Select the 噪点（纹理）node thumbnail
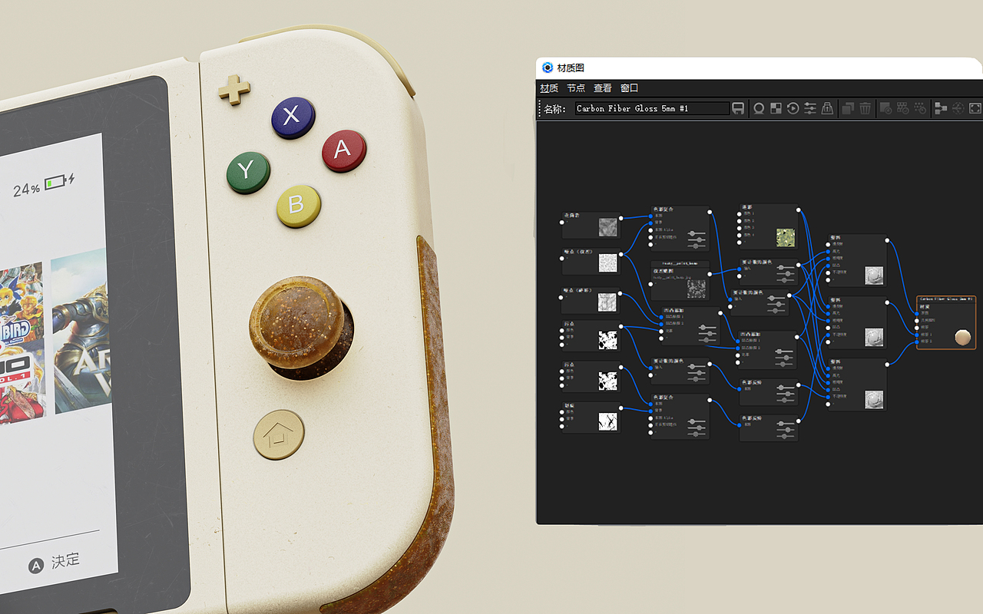Screen dimensions: 983x614 tap(608, 263)
